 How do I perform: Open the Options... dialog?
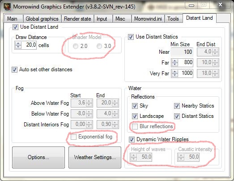38,157
